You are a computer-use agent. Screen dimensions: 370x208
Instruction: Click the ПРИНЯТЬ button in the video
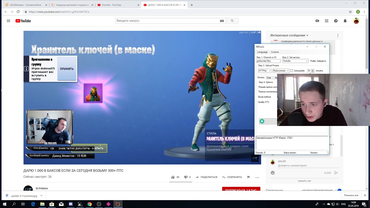tap(67, 69)
